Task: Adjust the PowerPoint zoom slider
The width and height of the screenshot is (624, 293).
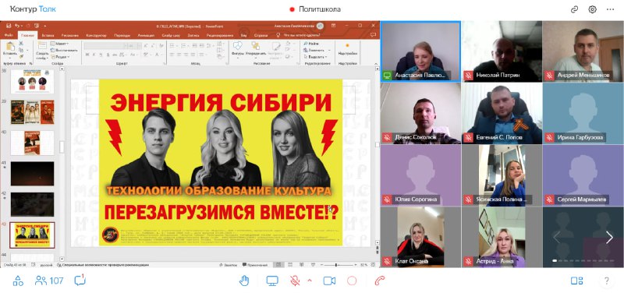Action: tap(337, 265)
